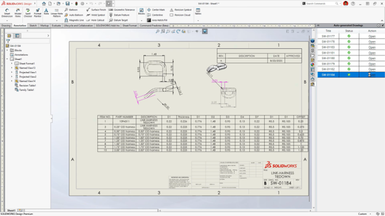Viewport: 385px width, 216px height.
Task: Select the Smart Dimension tool
Action: click(6, 12)
